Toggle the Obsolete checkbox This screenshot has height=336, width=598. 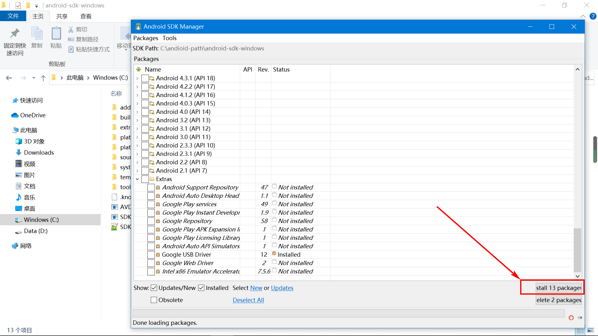[154, 300]
